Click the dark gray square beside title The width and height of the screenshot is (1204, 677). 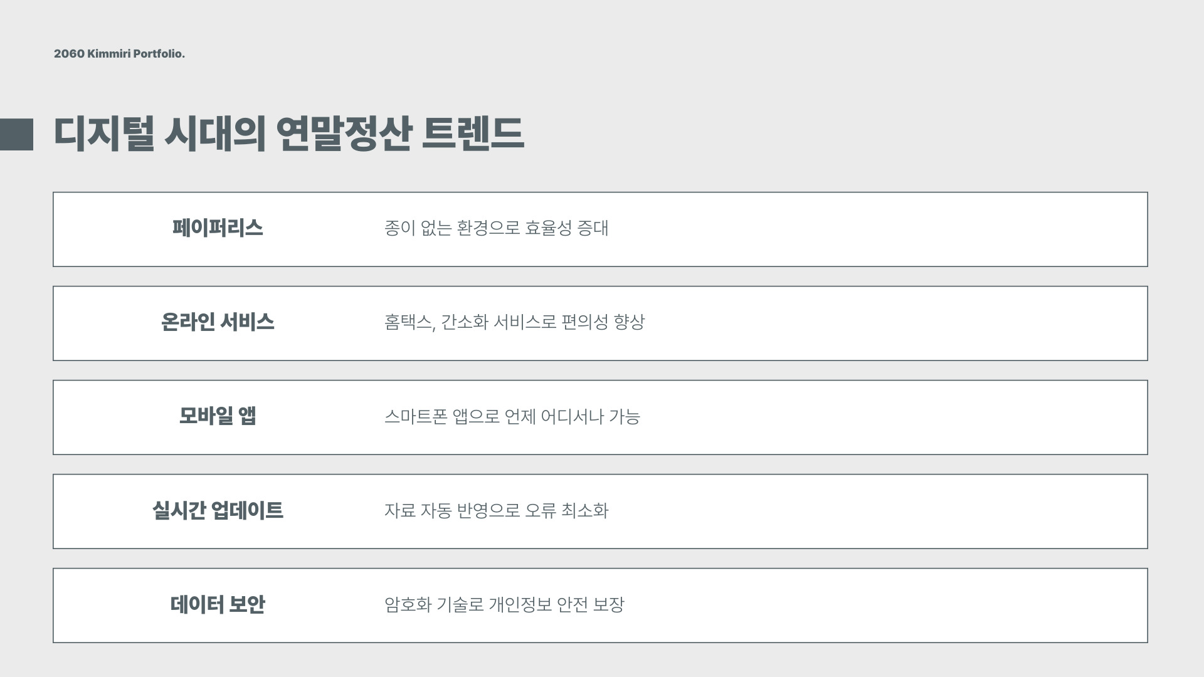tap(16, 134)
